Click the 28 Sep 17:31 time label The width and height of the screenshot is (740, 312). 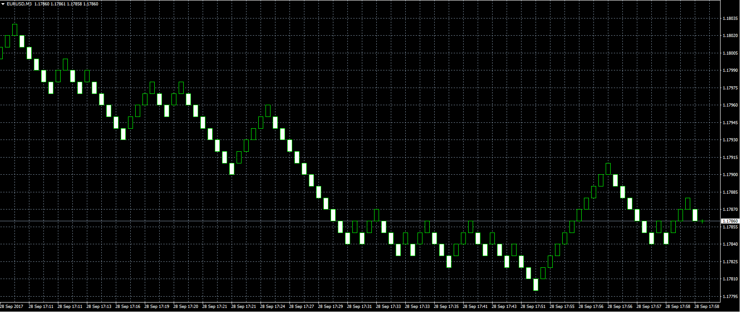click(x=360, y=307)
